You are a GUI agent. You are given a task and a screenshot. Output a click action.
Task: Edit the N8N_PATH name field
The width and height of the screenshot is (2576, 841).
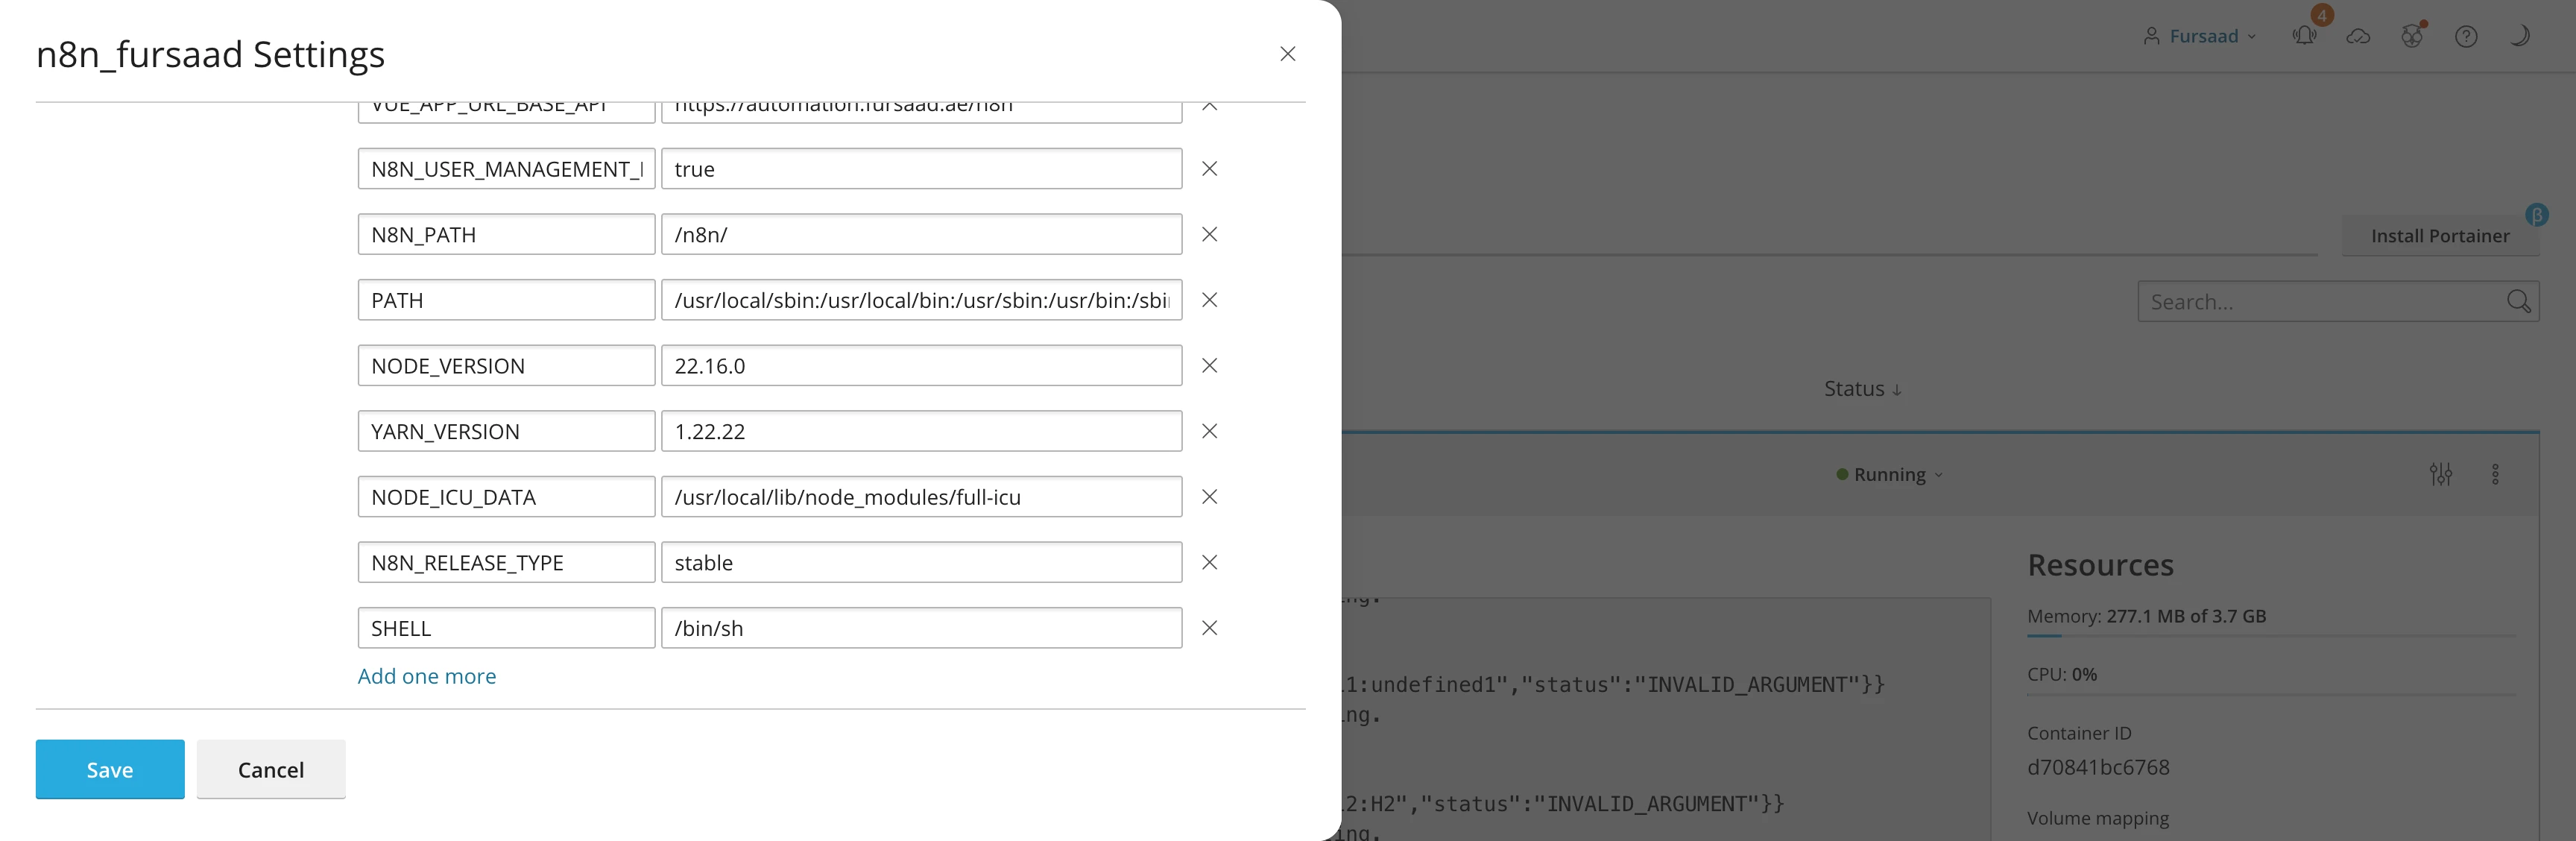click(506, 234)
